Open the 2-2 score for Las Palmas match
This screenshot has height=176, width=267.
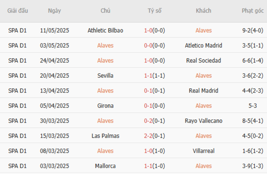(149, 136)
